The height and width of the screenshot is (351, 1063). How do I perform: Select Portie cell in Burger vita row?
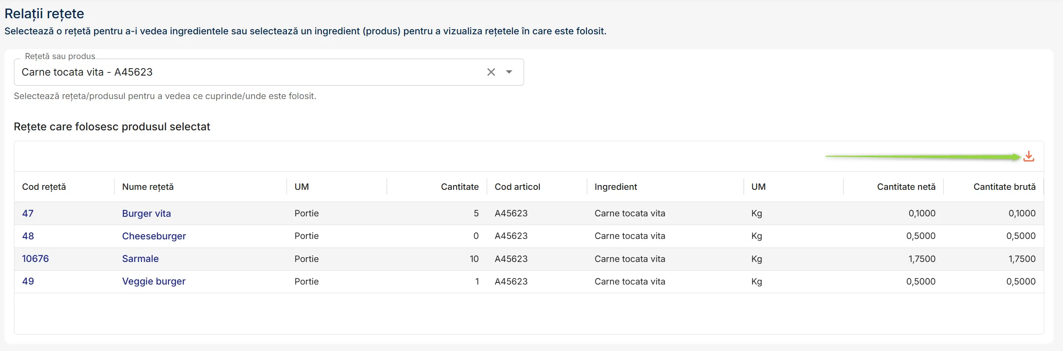306,213
